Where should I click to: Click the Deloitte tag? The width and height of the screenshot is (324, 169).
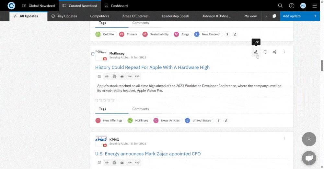click(x=106, y=35)
